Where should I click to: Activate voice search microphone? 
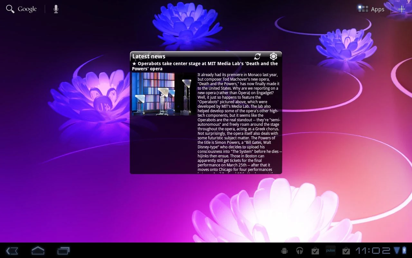56,9
